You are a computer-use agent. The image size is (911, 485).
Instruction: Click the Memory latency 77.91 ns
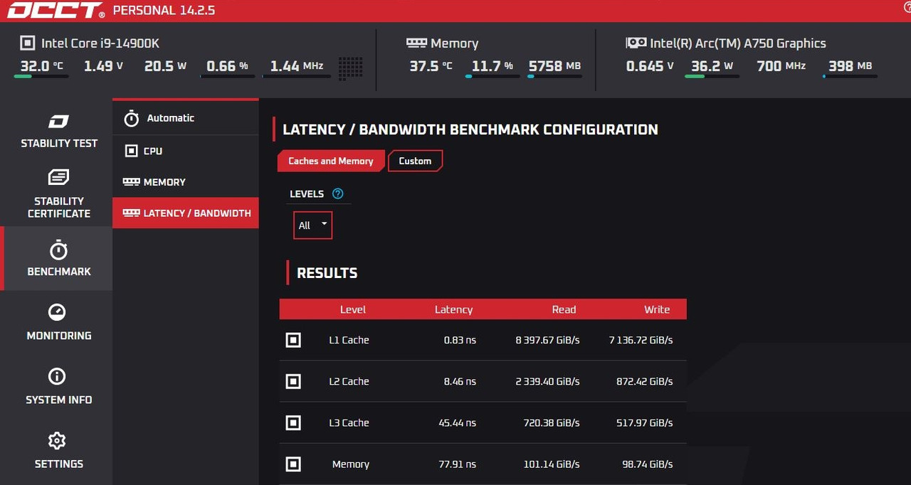tap(457, 464)
